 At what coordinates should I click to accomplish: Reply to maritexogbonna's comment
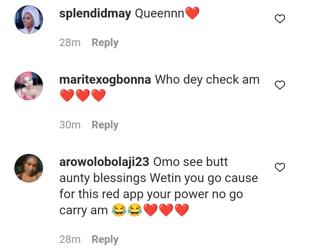[105, 125]
